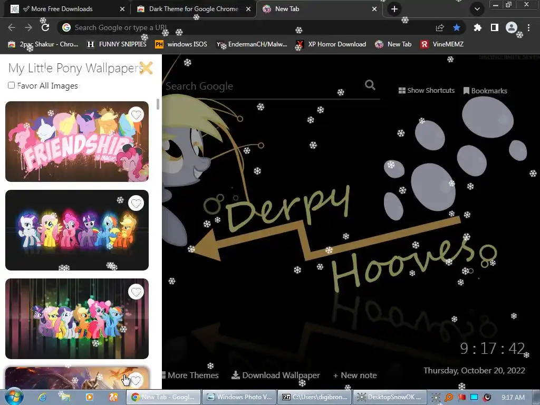Open the taskbar clock showing 9:17 AM
The width and height of the screenshot is (540, 405).
(x=513, y=398)
